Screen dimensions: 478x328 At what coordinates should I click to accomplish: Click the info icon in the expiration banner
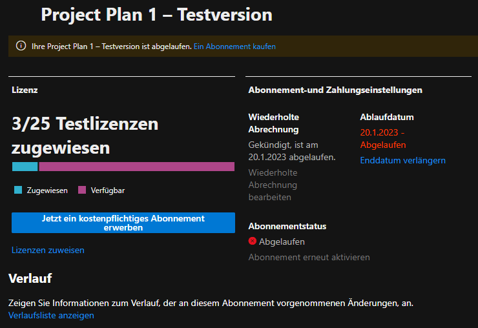point(21,46)
